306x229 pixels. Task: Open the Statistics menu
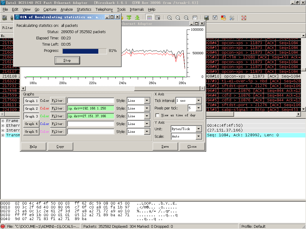84,9
